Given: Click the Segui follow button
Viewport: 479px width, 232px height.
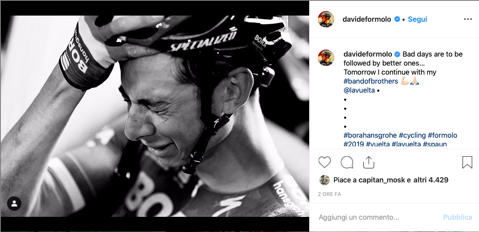Looking at the screenshot, I should point(417,19).
